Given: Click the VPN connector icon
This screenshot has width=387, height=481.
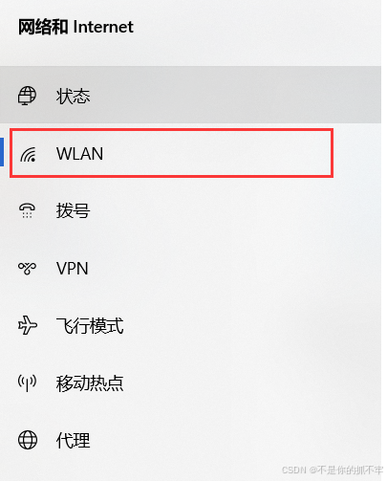Looking at the screenshot, I should (27, 268).
